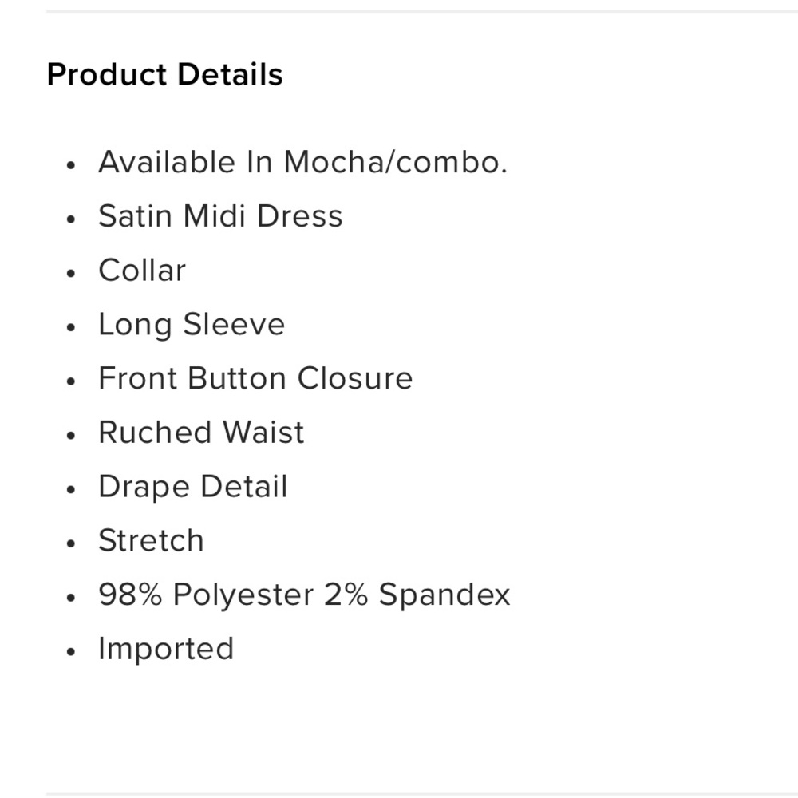The image size is (798, 798).
Task: Click the 'Imported' list item
Action: click(x=166, y=649)
